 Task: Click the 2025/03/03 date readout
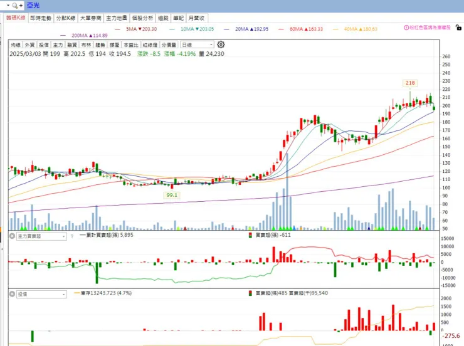[25, 54]
